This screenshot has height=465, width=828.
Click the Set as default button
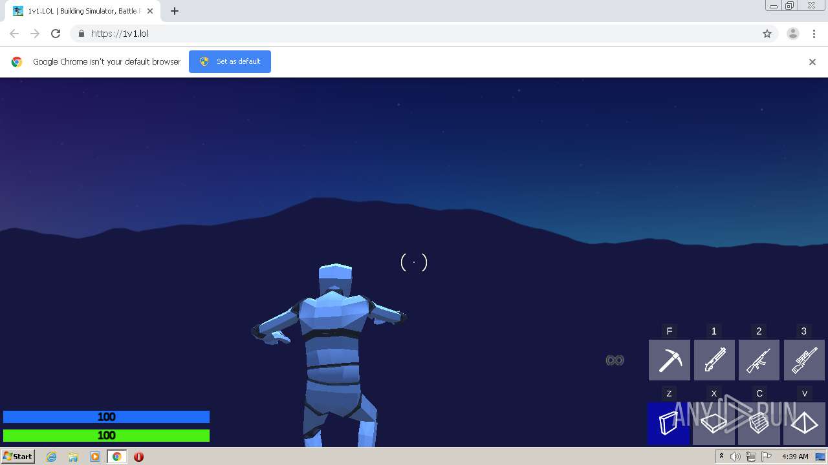click(230, 61)
